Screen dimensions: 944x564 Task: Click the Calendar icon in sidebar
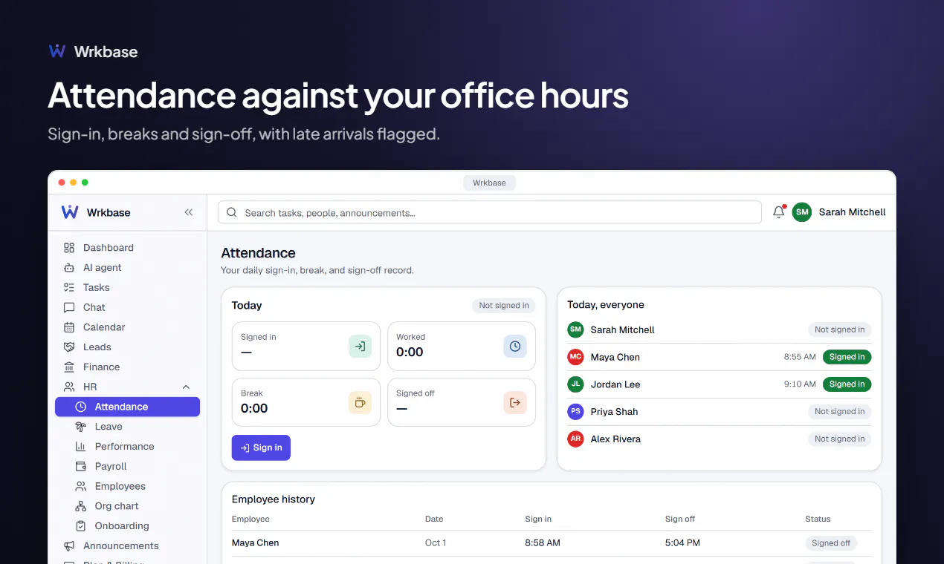pos(69,327)
